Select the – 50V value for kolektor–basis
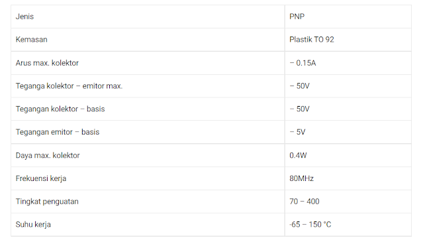The height and width of the screenshot is (244, 423). tap(299, 109)
